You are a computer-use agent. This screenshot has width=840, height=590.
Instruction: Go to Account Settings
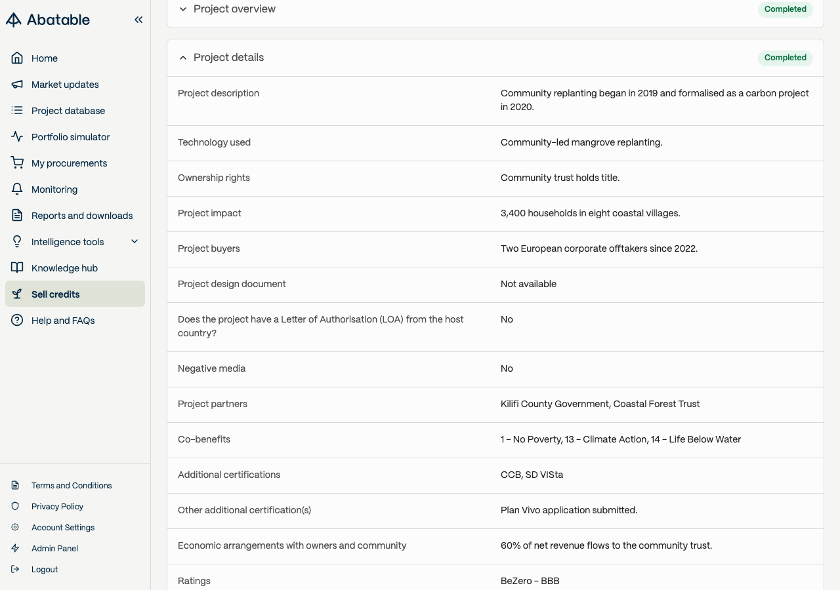[x=63, y=528]
